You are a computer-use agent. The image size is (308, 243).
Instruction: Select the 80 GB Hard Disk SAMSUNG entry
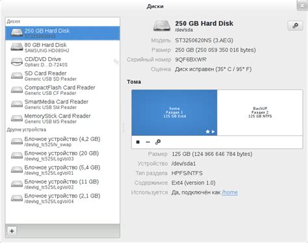pos(62,47)
